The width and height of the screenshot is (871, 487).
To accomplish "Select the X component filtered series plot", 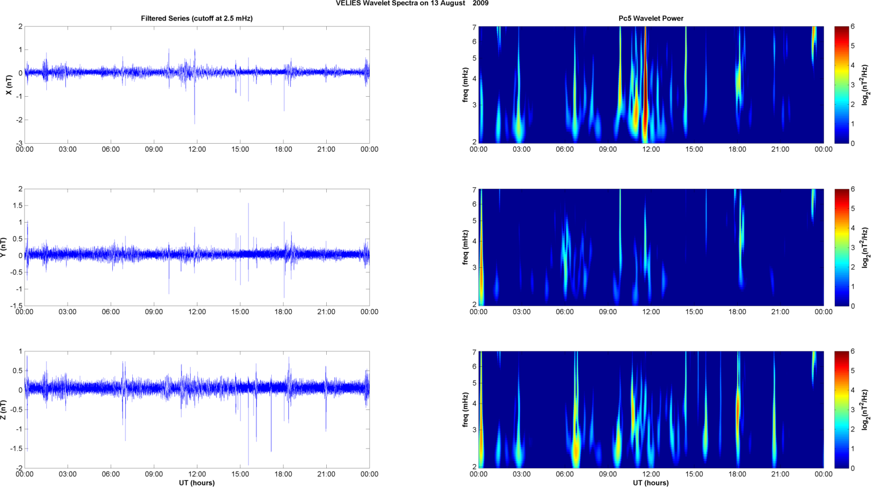I will 197,85.
